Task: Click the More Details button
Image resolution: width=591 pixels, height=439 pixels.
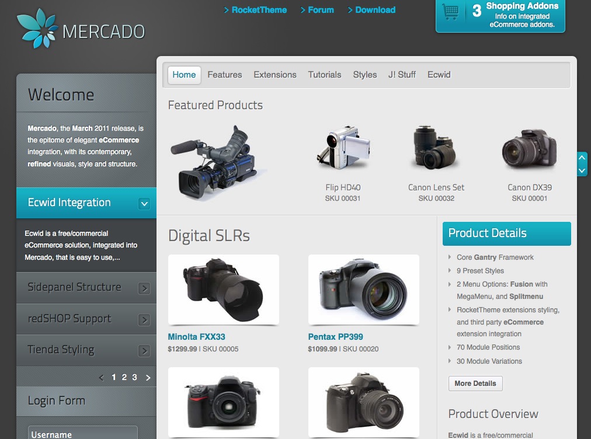Action: pyautogui.click(x=475, y=384)
